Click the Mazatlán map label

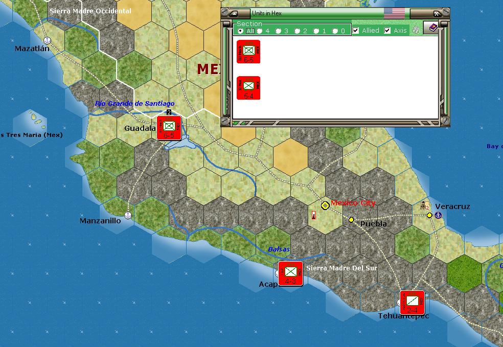(32, 49)
